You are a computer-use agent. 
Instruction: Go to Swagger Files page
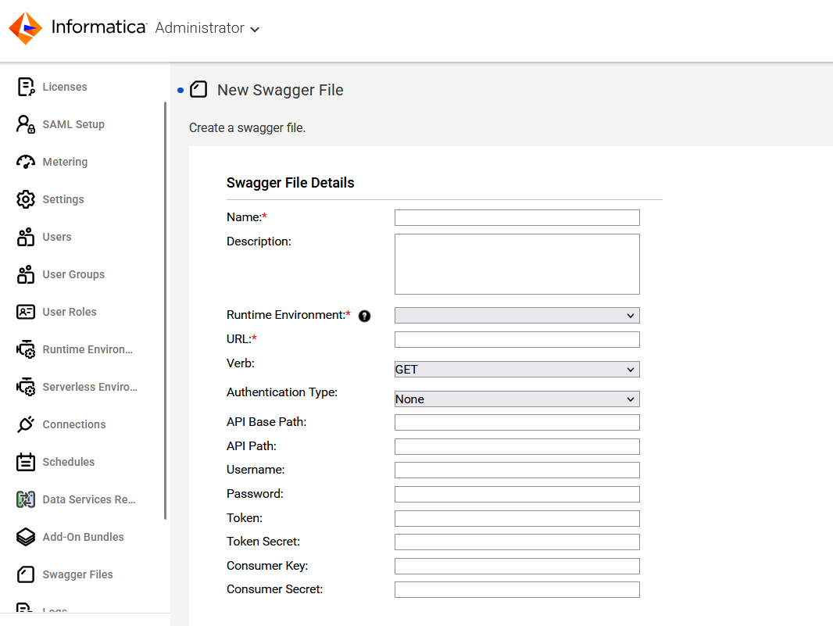click(x=77, y=574)
